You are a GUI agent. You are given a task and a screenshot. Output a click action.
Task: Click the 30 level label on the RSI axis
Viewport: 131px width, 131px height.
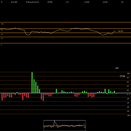(x=2, y=39)
